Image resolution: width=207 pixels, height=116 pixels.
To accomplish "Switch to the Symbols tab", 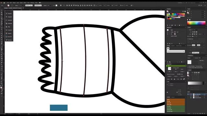I will 173,46.
